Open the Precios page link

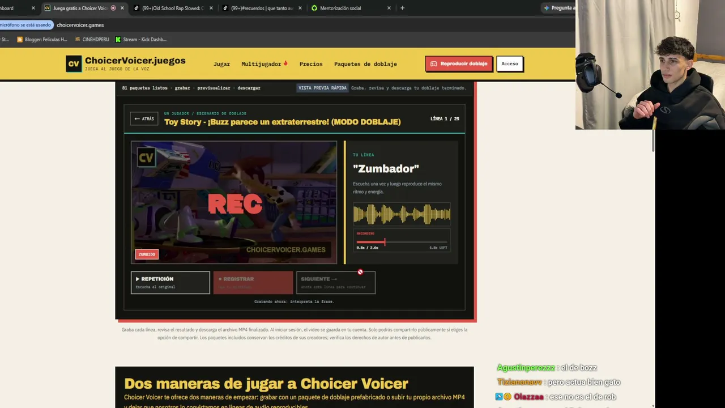tap(311, 64)
